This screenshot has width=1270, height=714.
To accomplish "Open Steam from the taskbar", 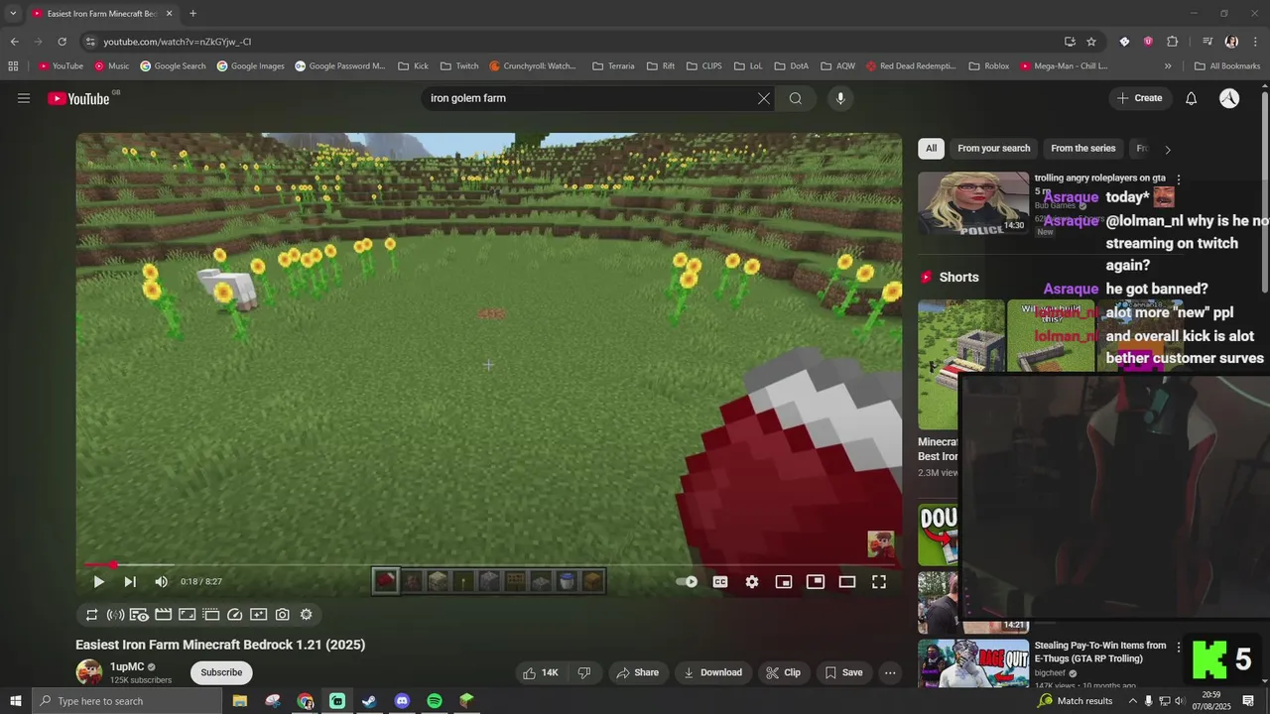I will pos(369,701).
